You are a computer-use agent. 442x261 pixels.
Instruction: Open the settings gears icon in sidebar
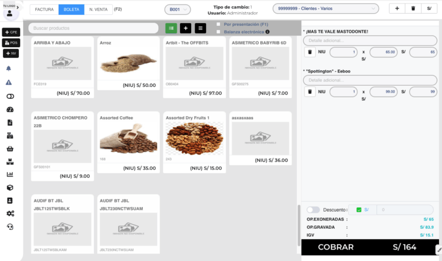point(9,213)
